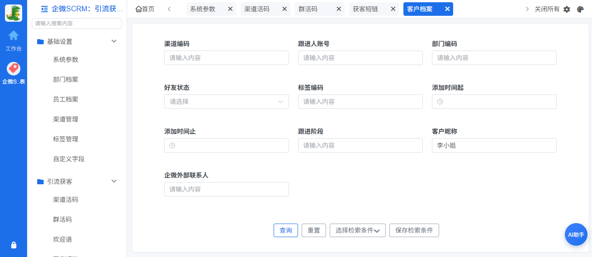Click the sidebar search input box
This screenshot has height=257, width=592.
77,23
